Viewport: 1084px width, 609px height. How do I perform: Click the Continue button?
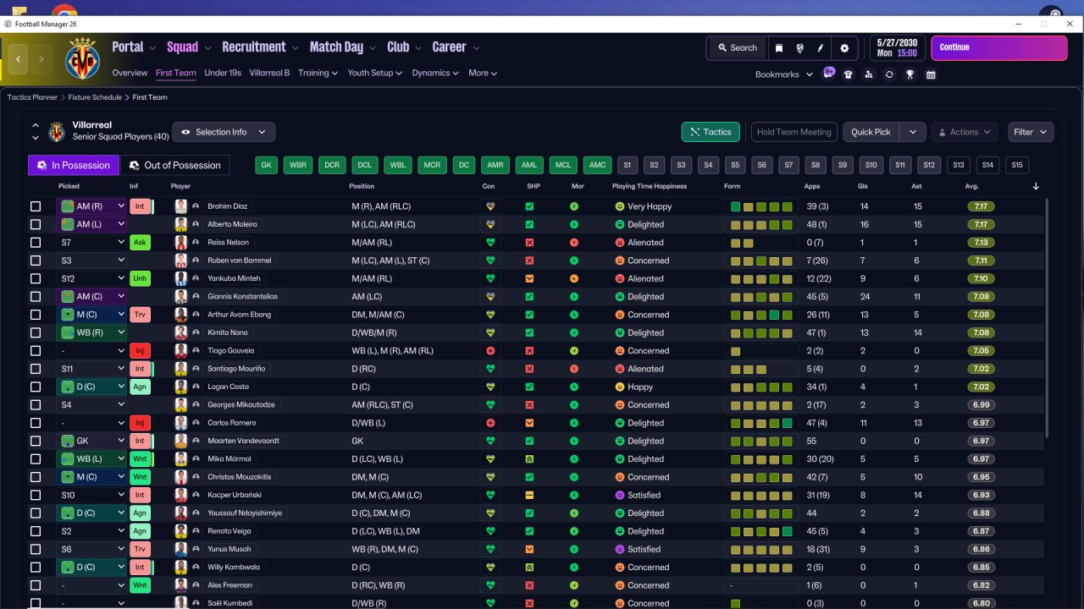pyautogui.click(x=999, y=47)
